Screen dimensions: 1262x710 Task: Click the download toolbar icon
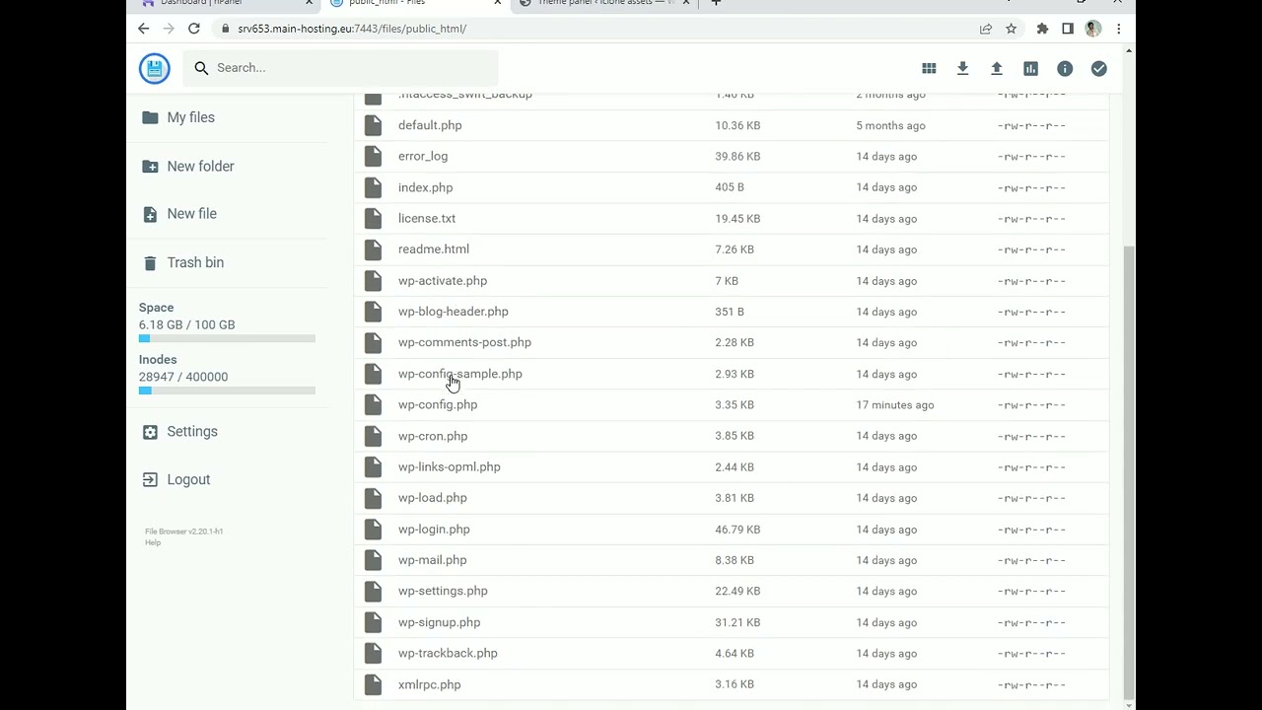coord(962,68)
